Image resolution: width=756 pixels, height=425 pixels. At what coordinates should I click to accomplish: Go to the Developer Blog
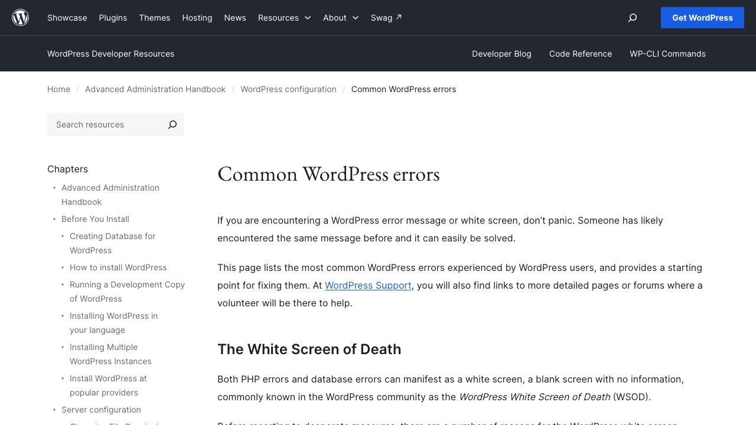(x=501, y=54)
